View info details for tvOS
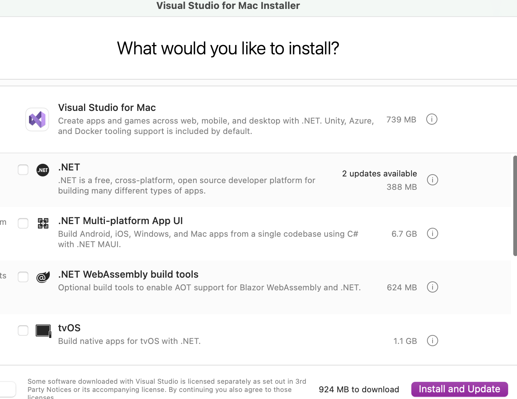 [x=432, y=341]
